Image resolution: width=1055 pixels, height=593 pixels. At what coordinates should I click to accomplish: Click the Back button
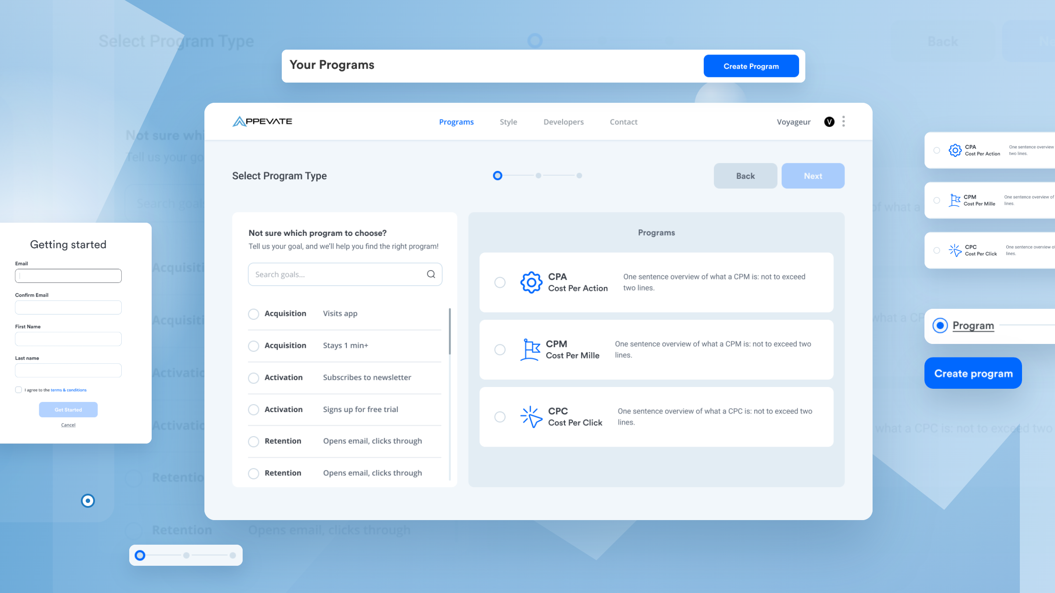tap(746, 176)
